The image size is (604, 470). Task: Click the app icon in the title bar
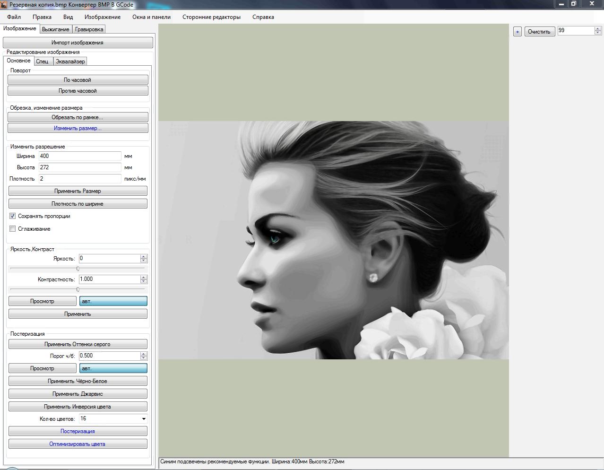click(4, 5)
